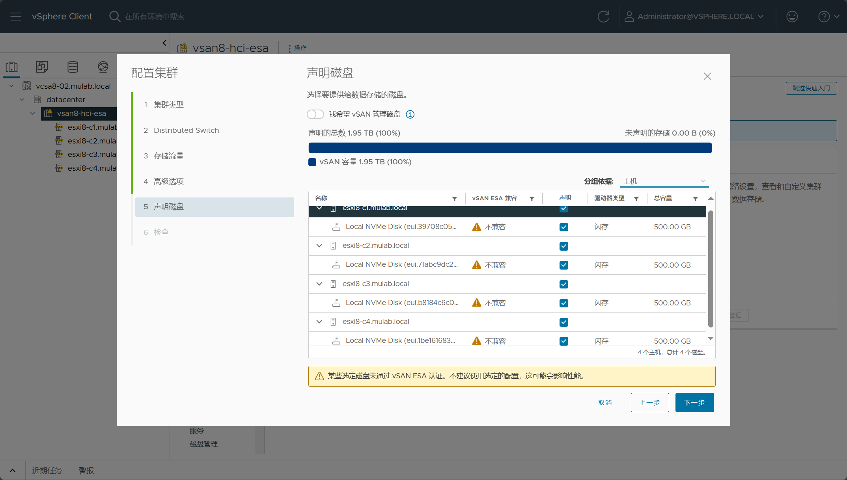Click the disk icon of eui.7fabc9dc2 row
Image resolution: width=847 pixels, height=480 pixels.
point(336,265)
